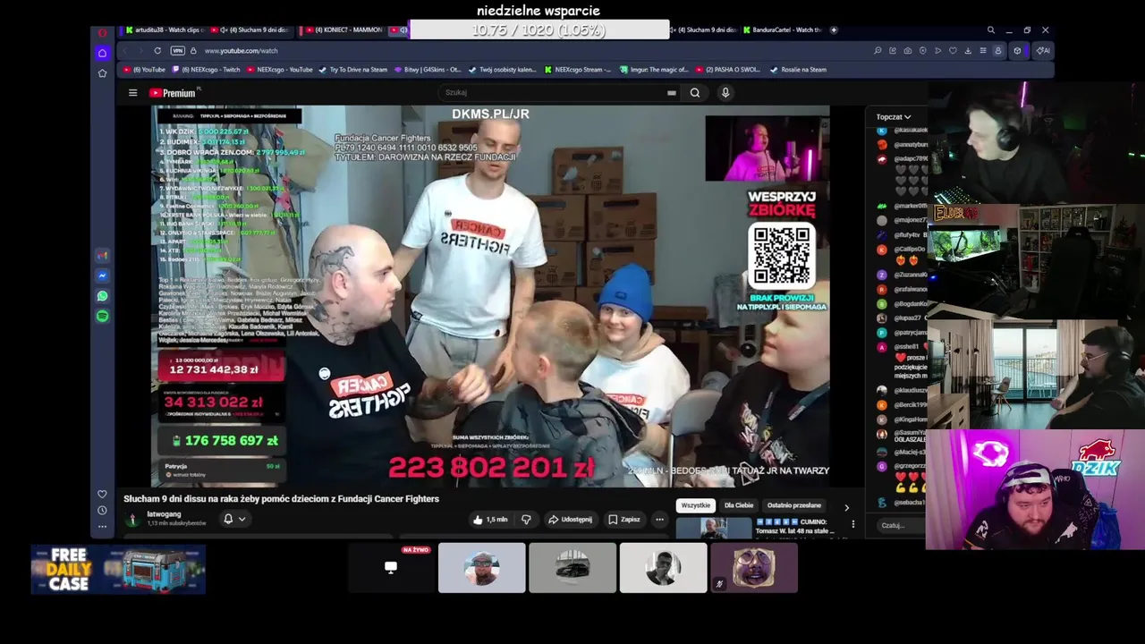Select the Wszystkie filter chip

(x=695, y=505)
